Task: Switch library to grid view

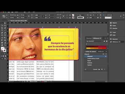Action: tap(104, 41)
